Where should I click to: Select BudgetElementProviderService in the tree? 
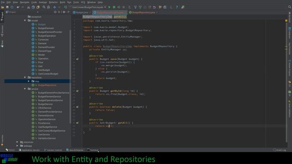click(x=53, y=93)
